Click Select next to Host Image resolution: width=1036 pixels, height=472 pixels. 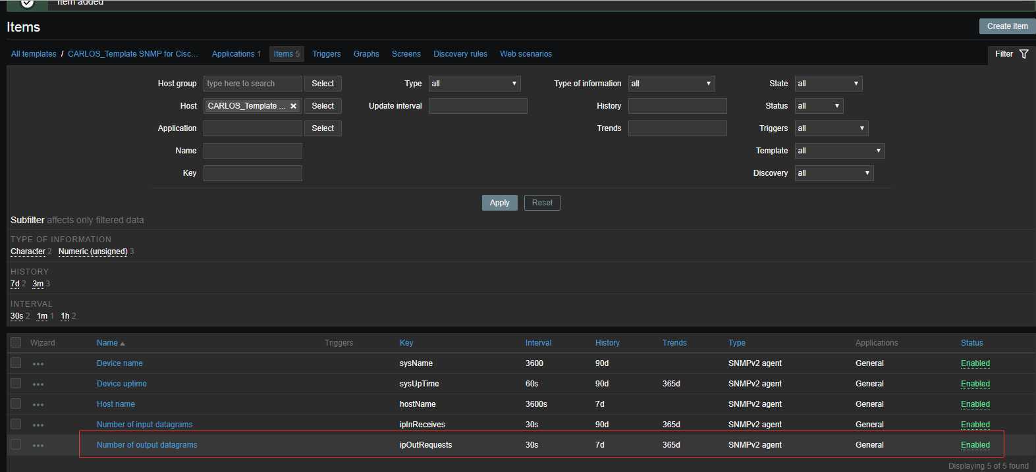pos(323,106)
